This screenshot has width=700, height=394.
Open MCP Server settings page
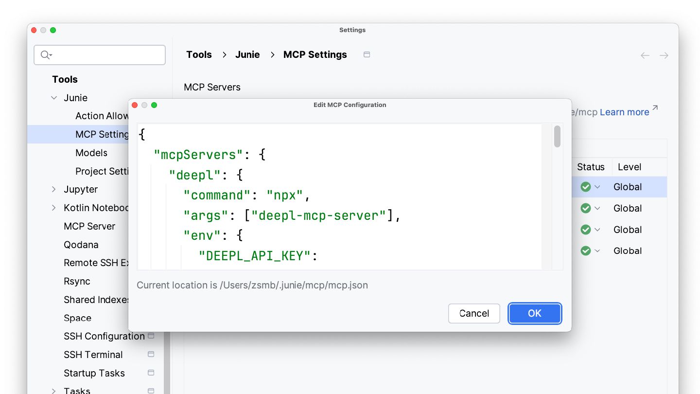pos(89,226)
